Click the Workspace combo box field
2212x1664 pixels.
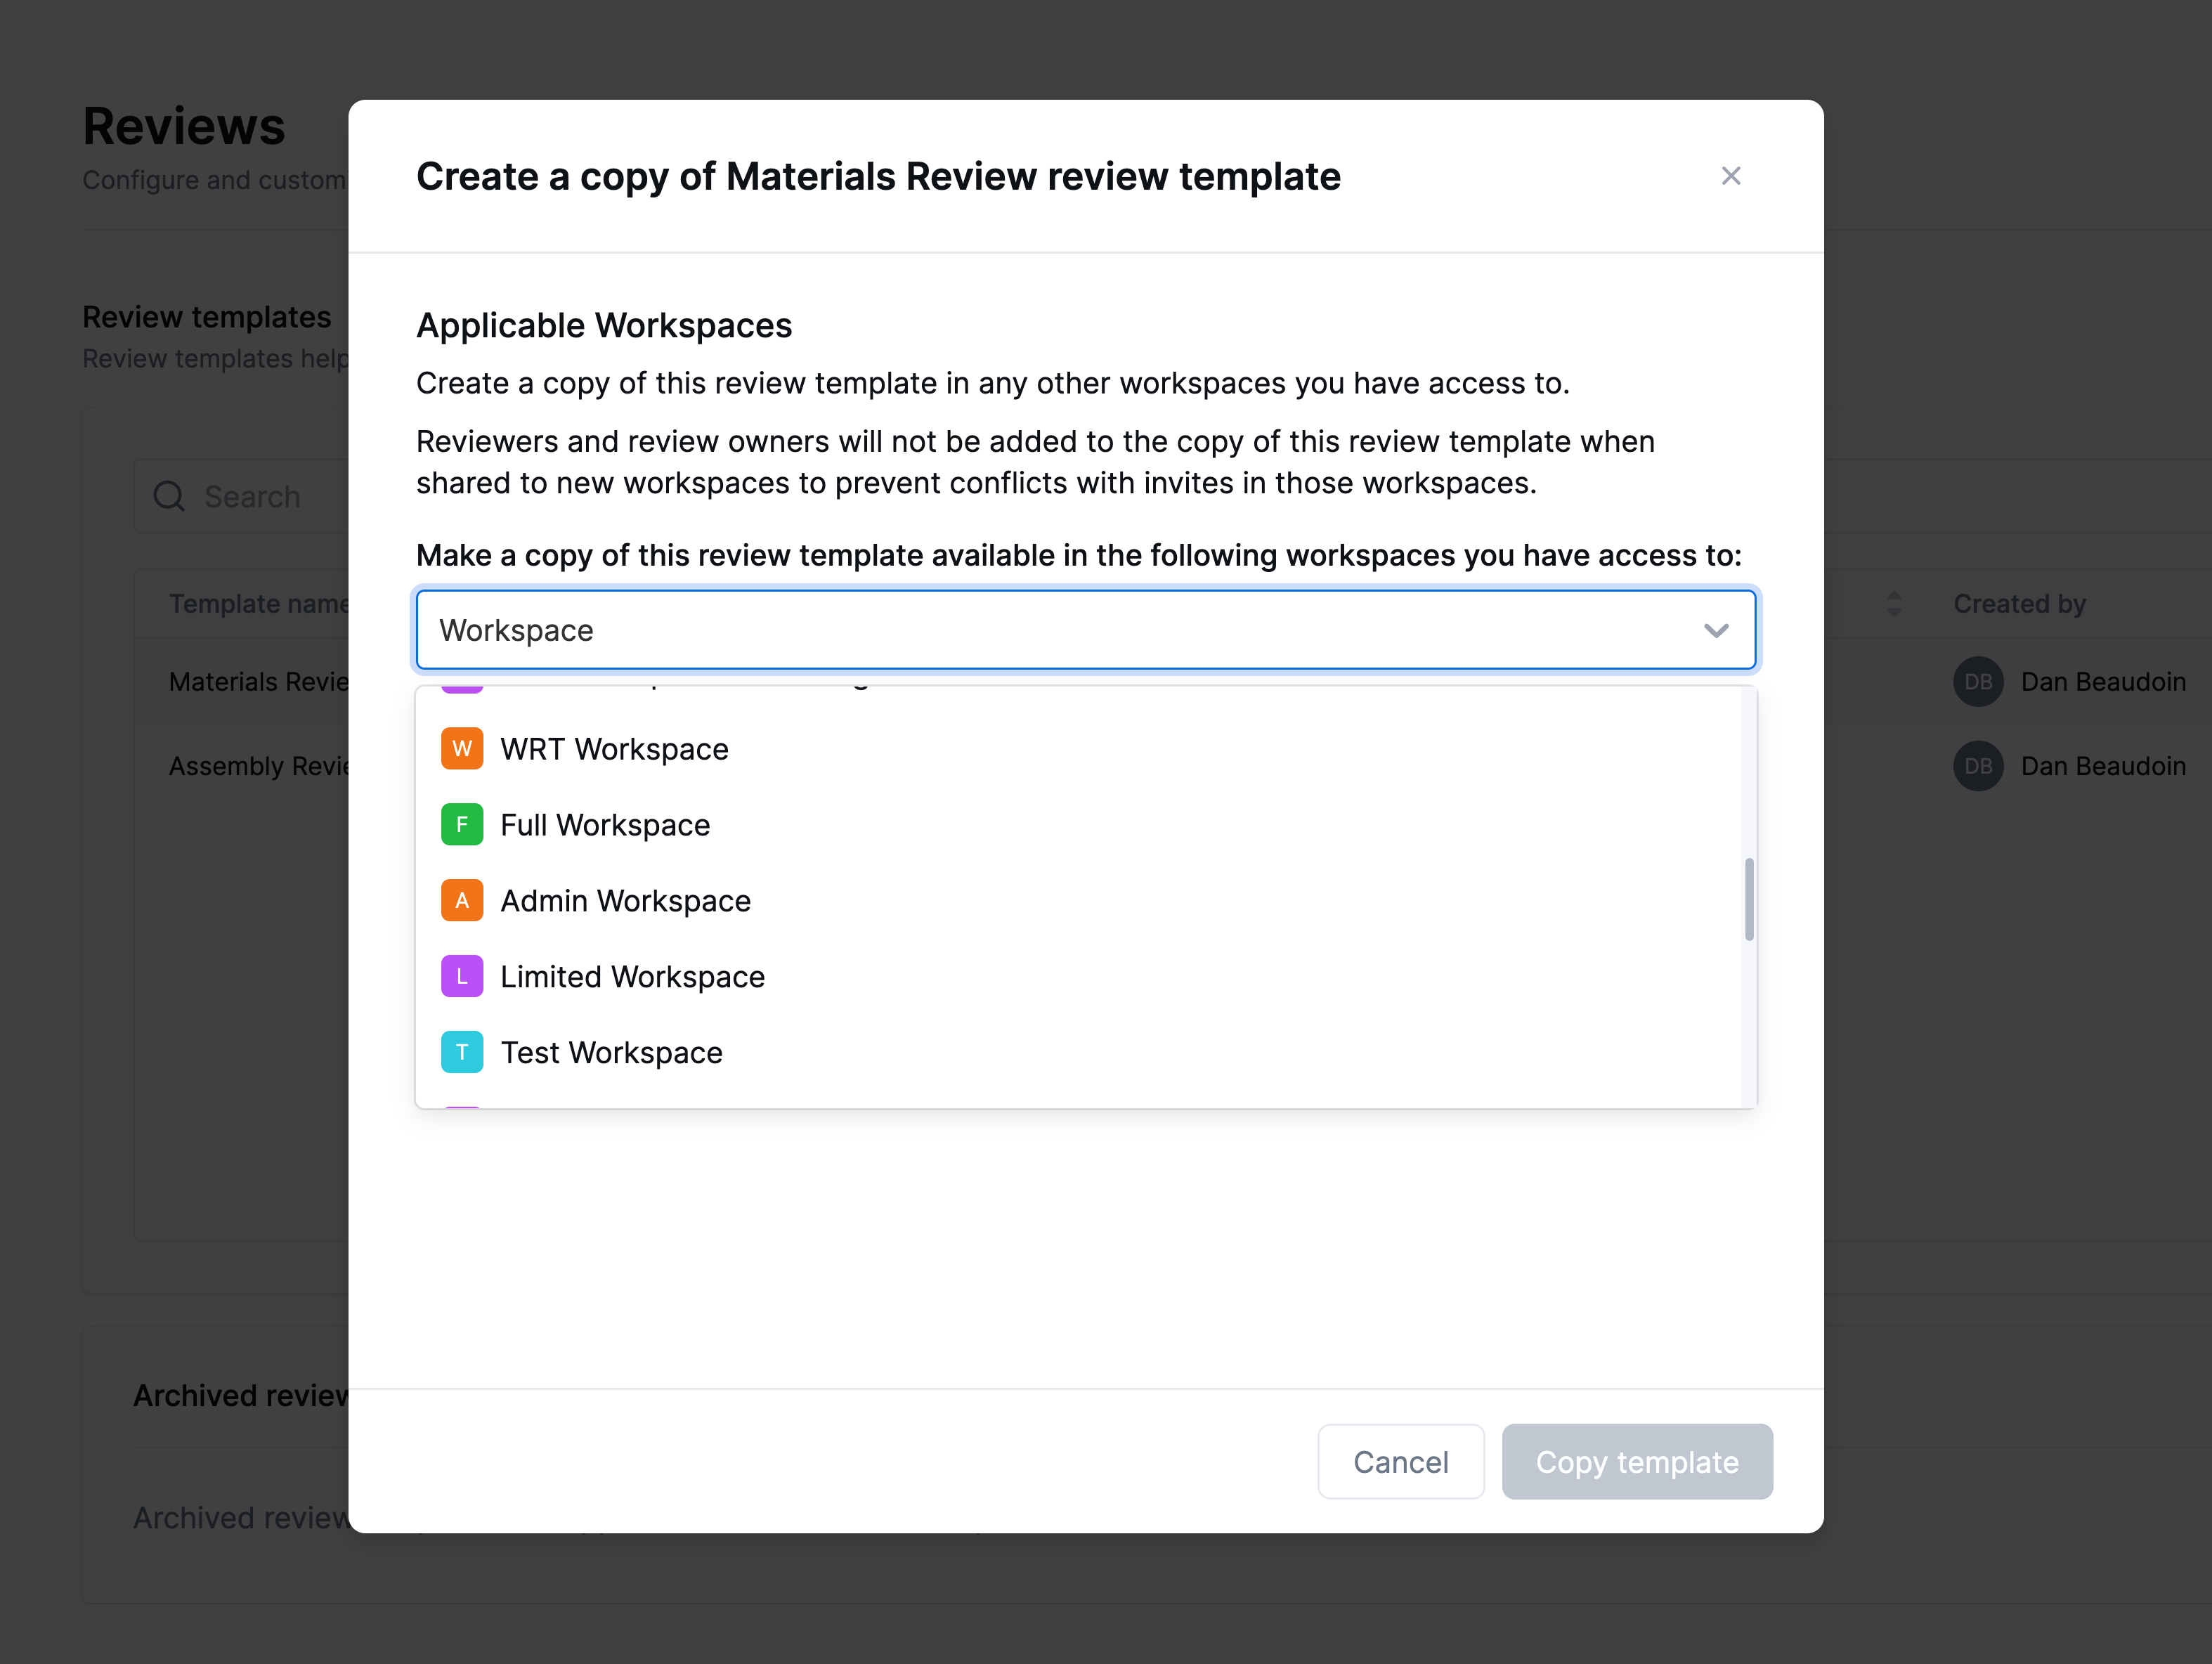pos(1086,630)
